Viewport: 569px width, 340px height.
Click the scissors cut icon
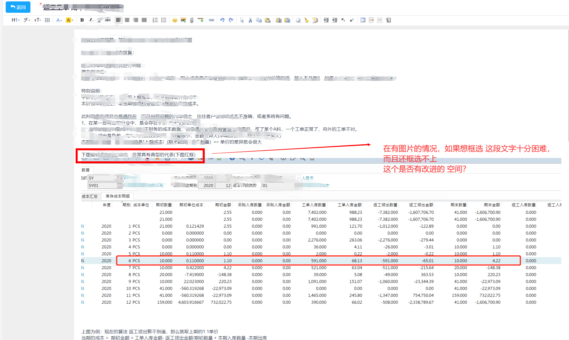(x=250, y=20)
